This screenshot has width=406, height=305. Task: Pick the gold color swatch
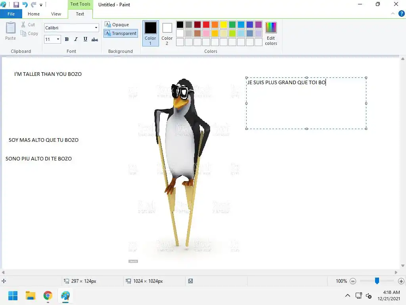pos(215,33)
